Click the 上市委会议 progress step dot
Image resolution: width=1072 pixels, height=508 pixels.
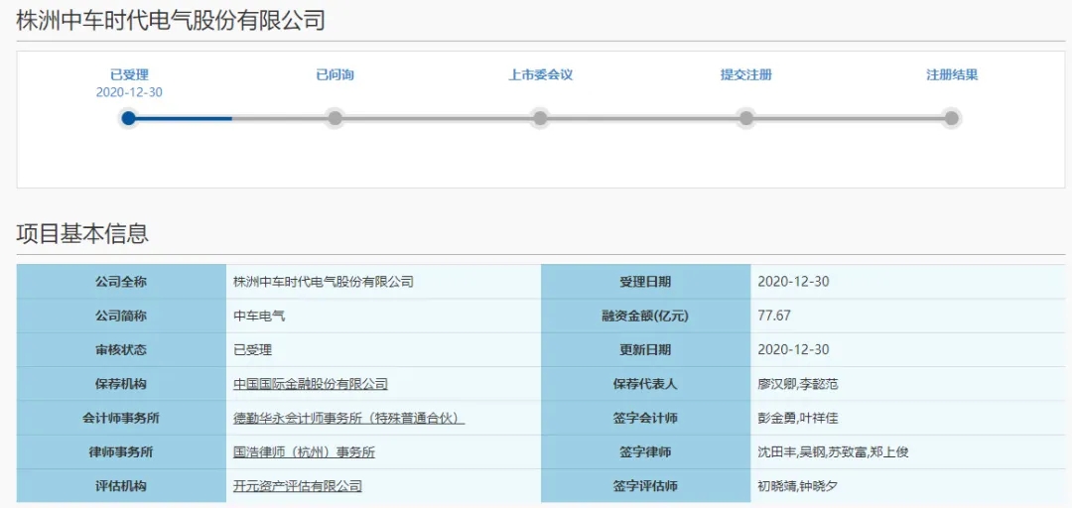click(540, 118)
